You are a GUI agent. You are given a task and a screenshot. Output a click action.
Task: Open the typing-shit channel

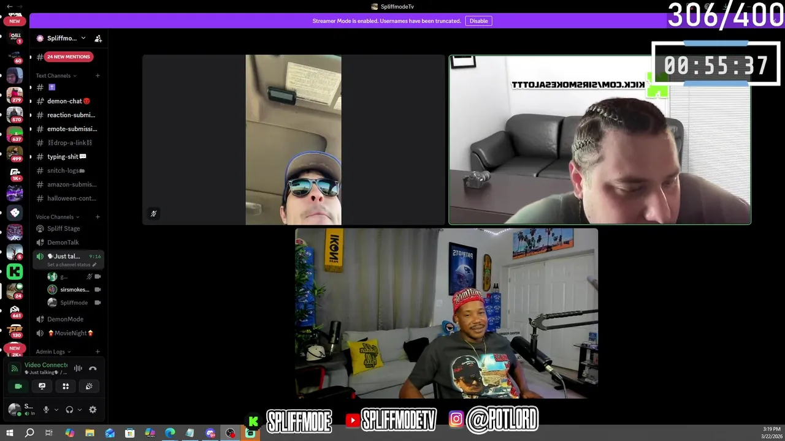(x=68, y=157)
